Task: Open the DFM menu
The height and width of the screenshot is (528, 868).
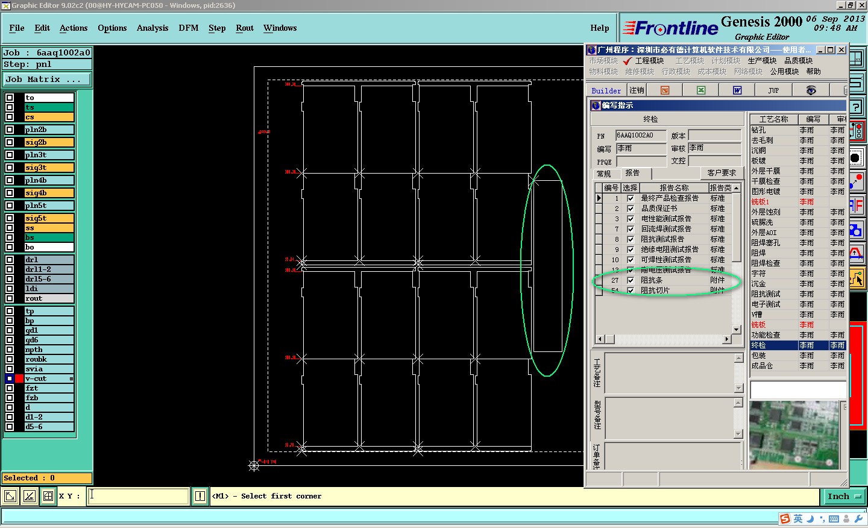Action: point(188,28)
